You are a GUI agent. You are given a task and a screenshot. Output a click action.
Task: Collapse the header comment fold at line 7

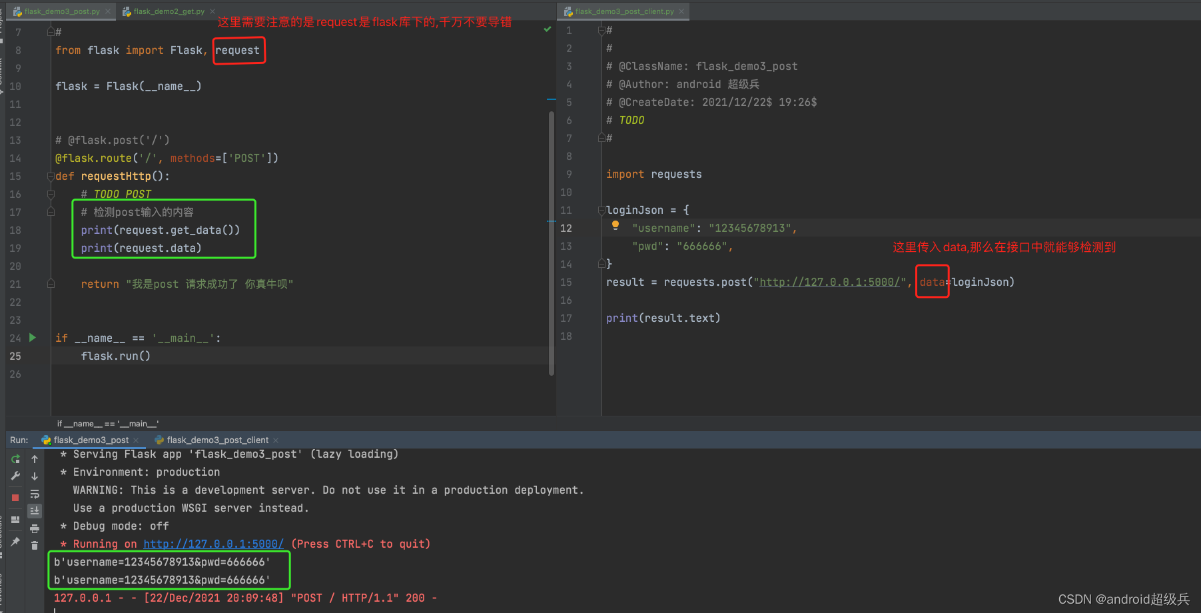tap(51, 32)
